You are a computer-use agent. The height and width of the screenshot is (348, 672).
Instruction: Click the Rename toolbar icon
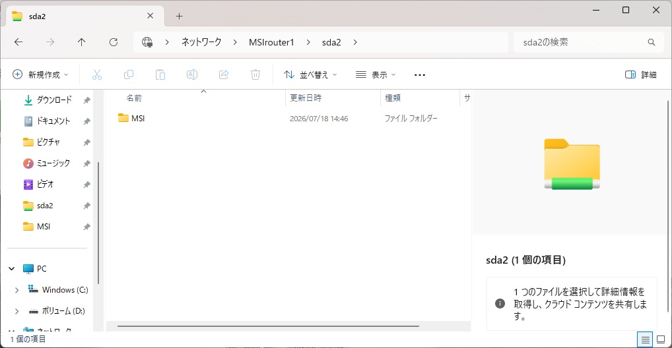[192, 74]
